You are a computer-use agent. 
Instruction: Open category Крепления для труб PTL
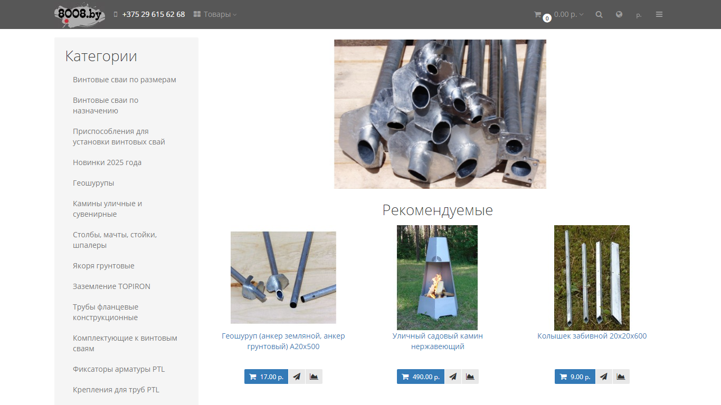pyautogui.click(x=116, y=390)
